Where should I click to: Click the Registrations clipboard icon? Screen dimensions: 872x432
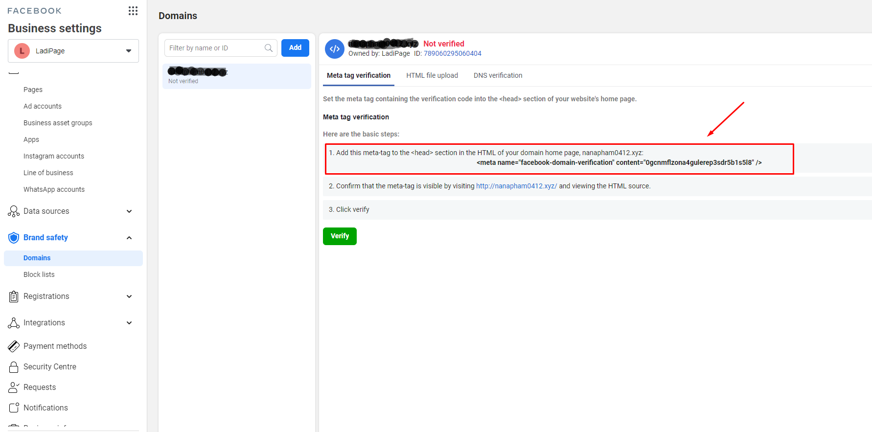pyautogui.click(x=14, y=296)
